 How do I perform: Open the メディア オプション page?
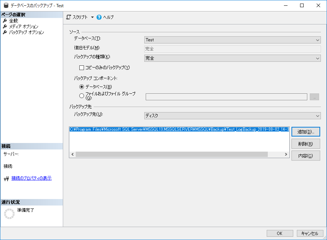[x=24, y=27]
